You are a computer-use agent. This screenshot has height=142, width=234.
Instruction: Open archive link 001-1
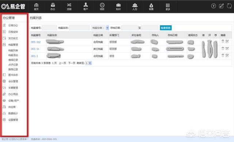click(34, 56)
